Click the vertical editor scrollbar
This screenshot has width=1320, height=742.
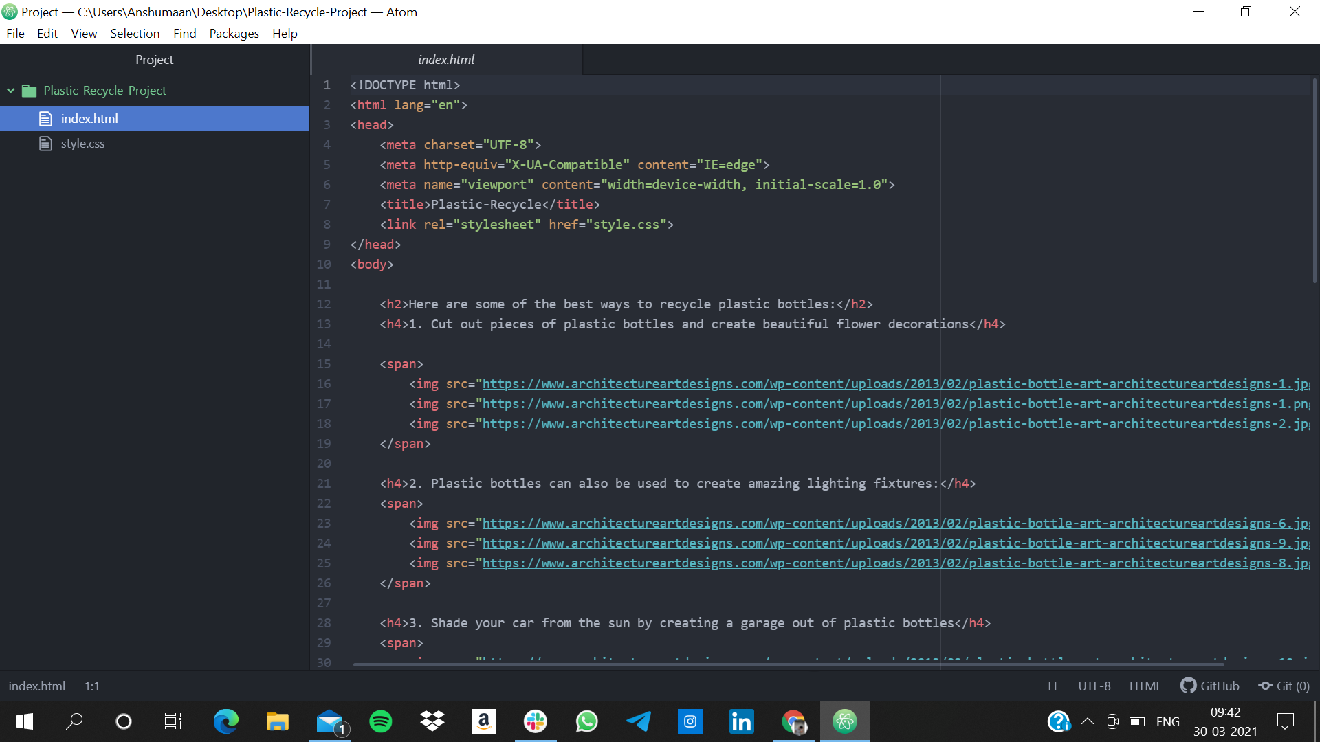pyautogui.click(x=1314, y=180)
